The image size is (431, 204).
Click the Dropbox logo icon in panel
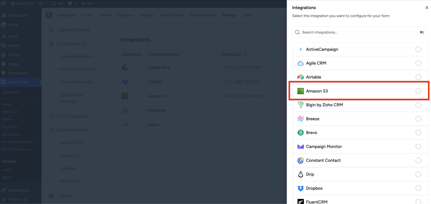301,188
